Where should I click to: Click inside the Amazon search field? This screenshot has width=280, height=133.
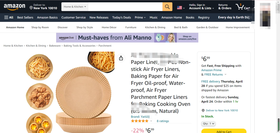125,7
